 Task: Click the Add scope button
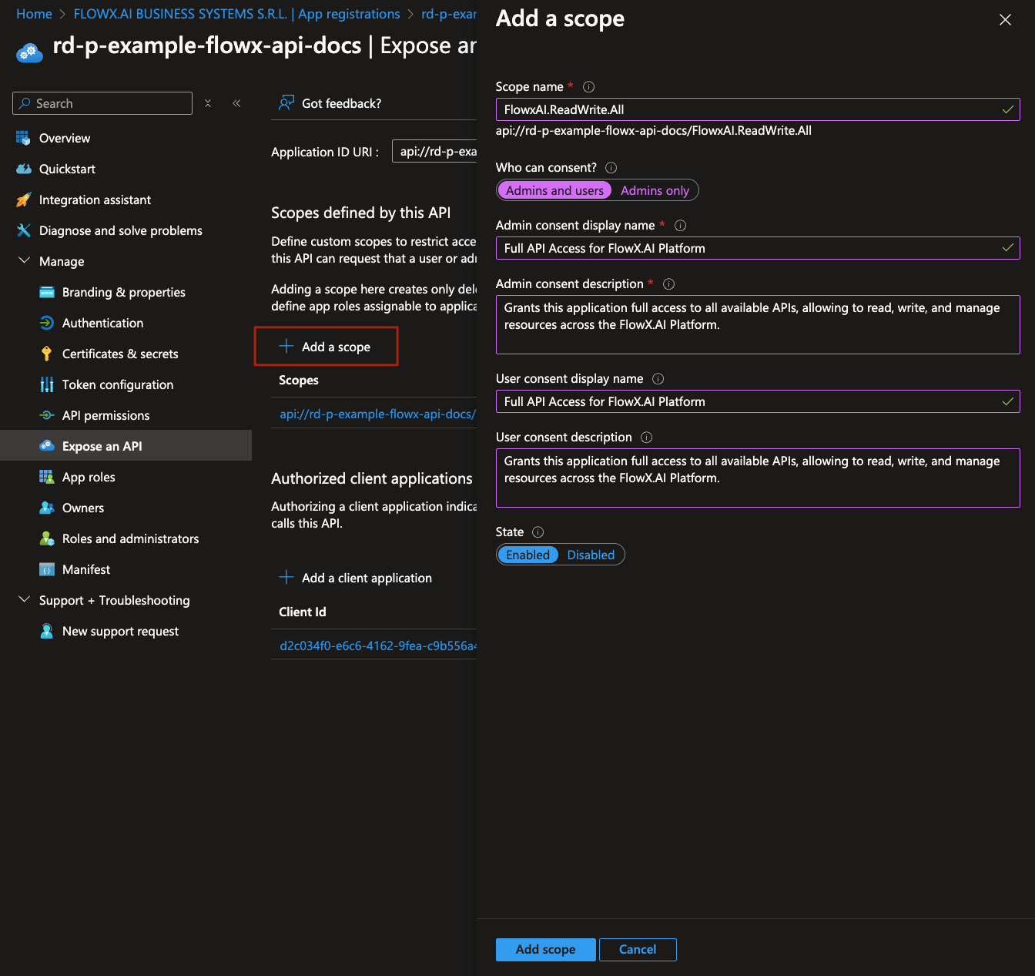pyautogui.click(x=545, y=949)
